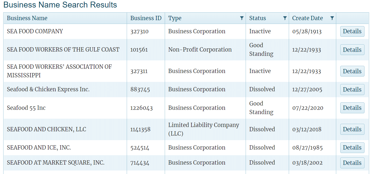
Task: Open the Status column filter icon
Action: 285,18
